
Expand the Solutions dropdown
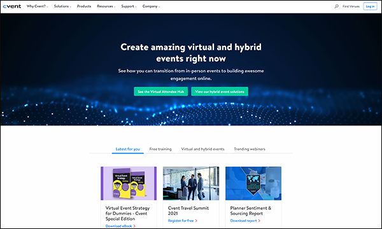[62, 6]
